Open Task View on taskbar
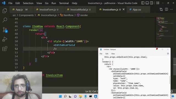 pos(70,96)
